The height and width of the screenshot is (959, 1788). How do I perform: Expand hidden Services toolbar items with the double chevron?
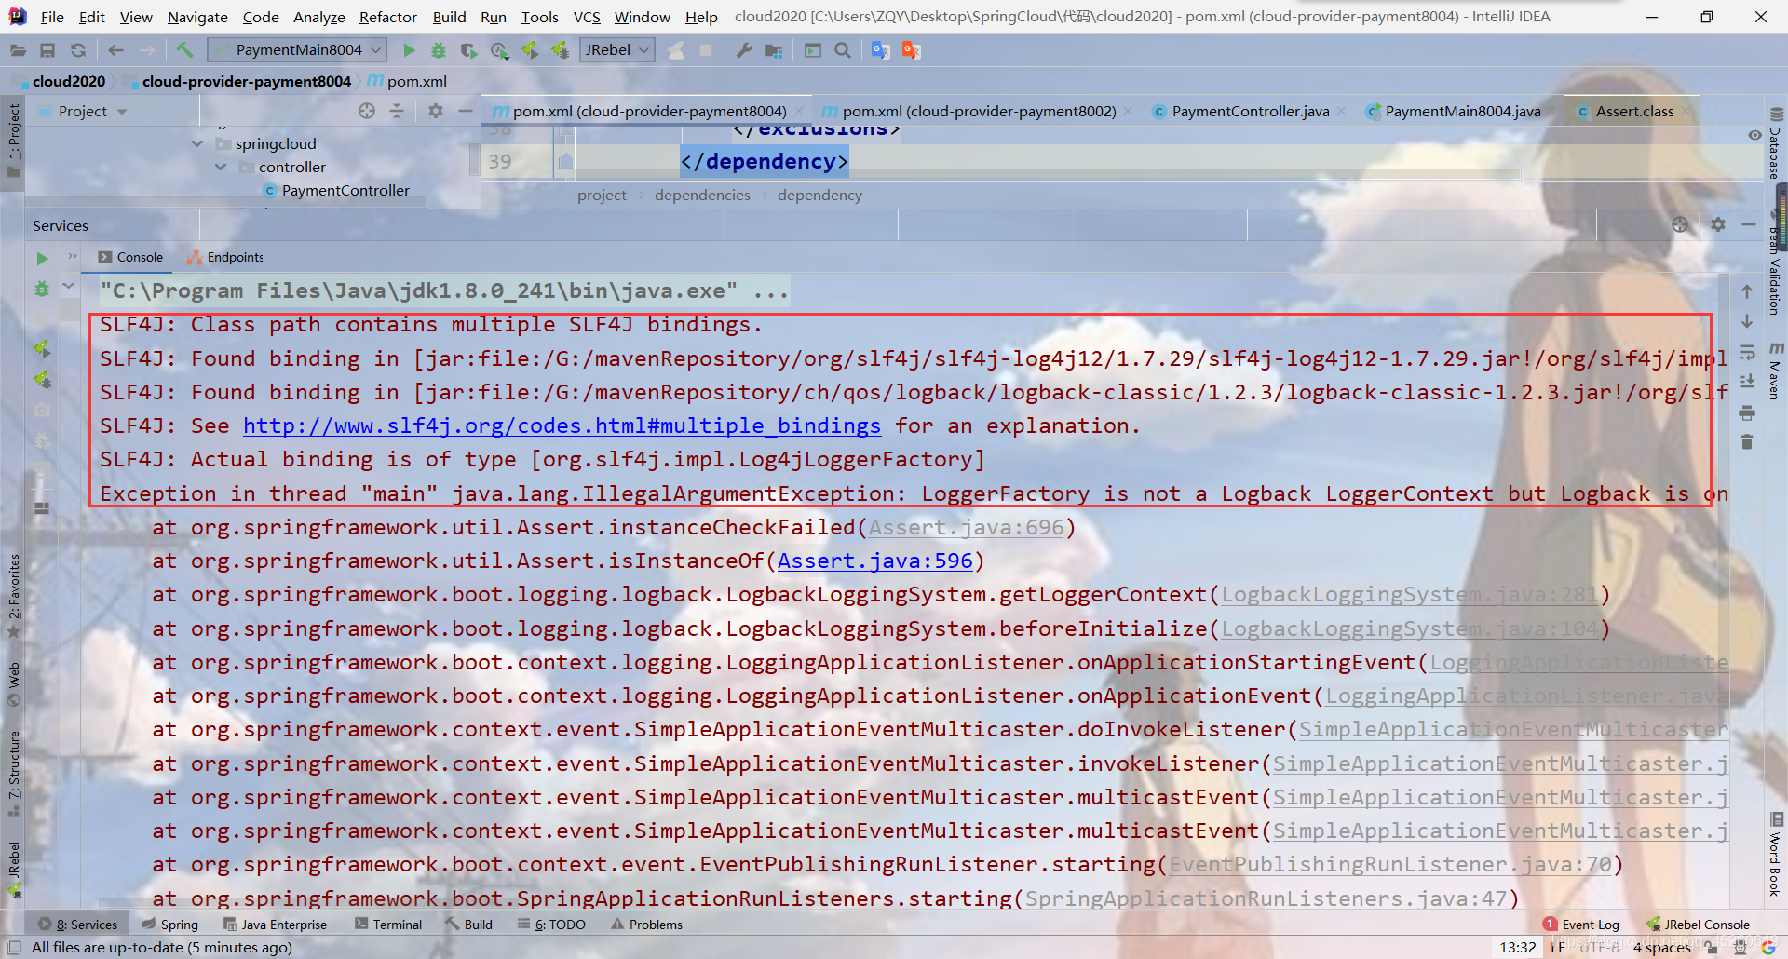point(73,256)
